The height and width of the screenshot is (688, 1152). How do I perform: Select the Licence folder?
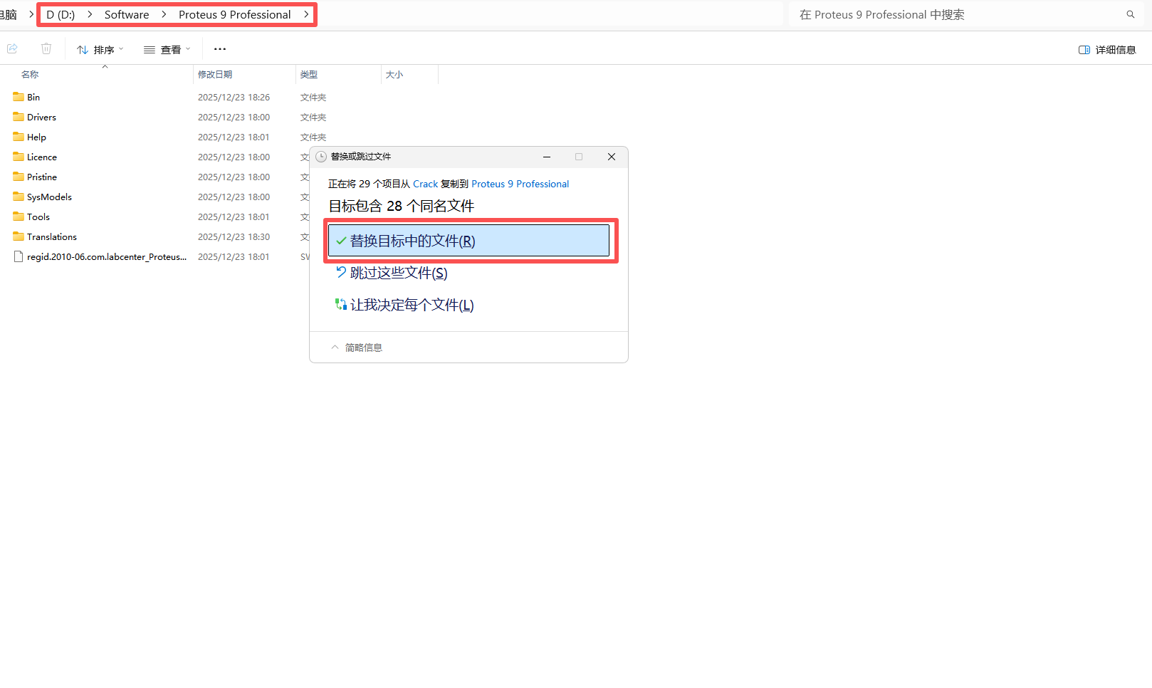click(x=42, y=157)
